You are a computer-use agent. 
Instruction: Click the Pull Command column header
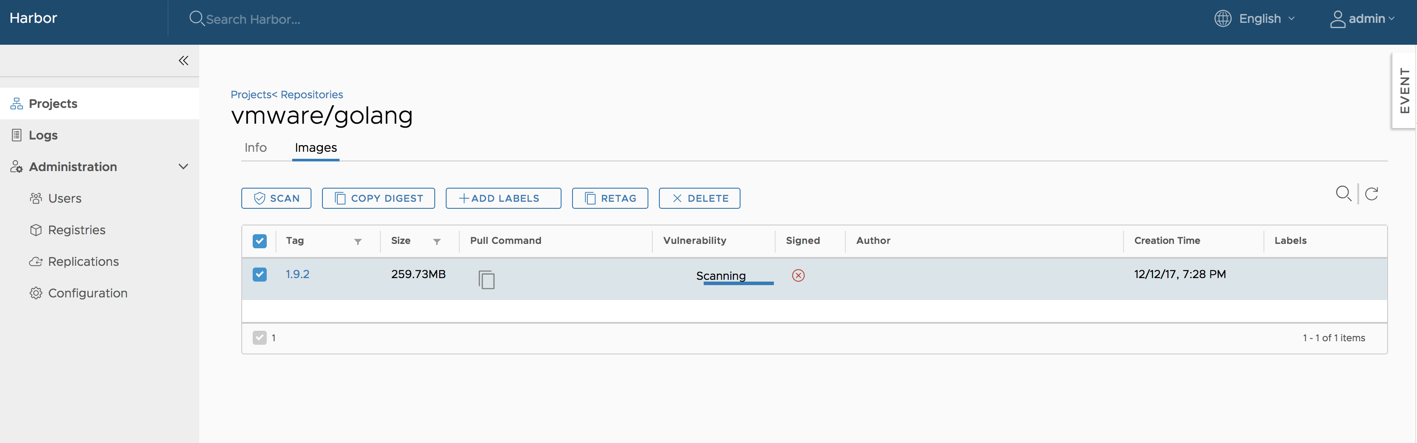pyautogui.click(x=505, y=240)
